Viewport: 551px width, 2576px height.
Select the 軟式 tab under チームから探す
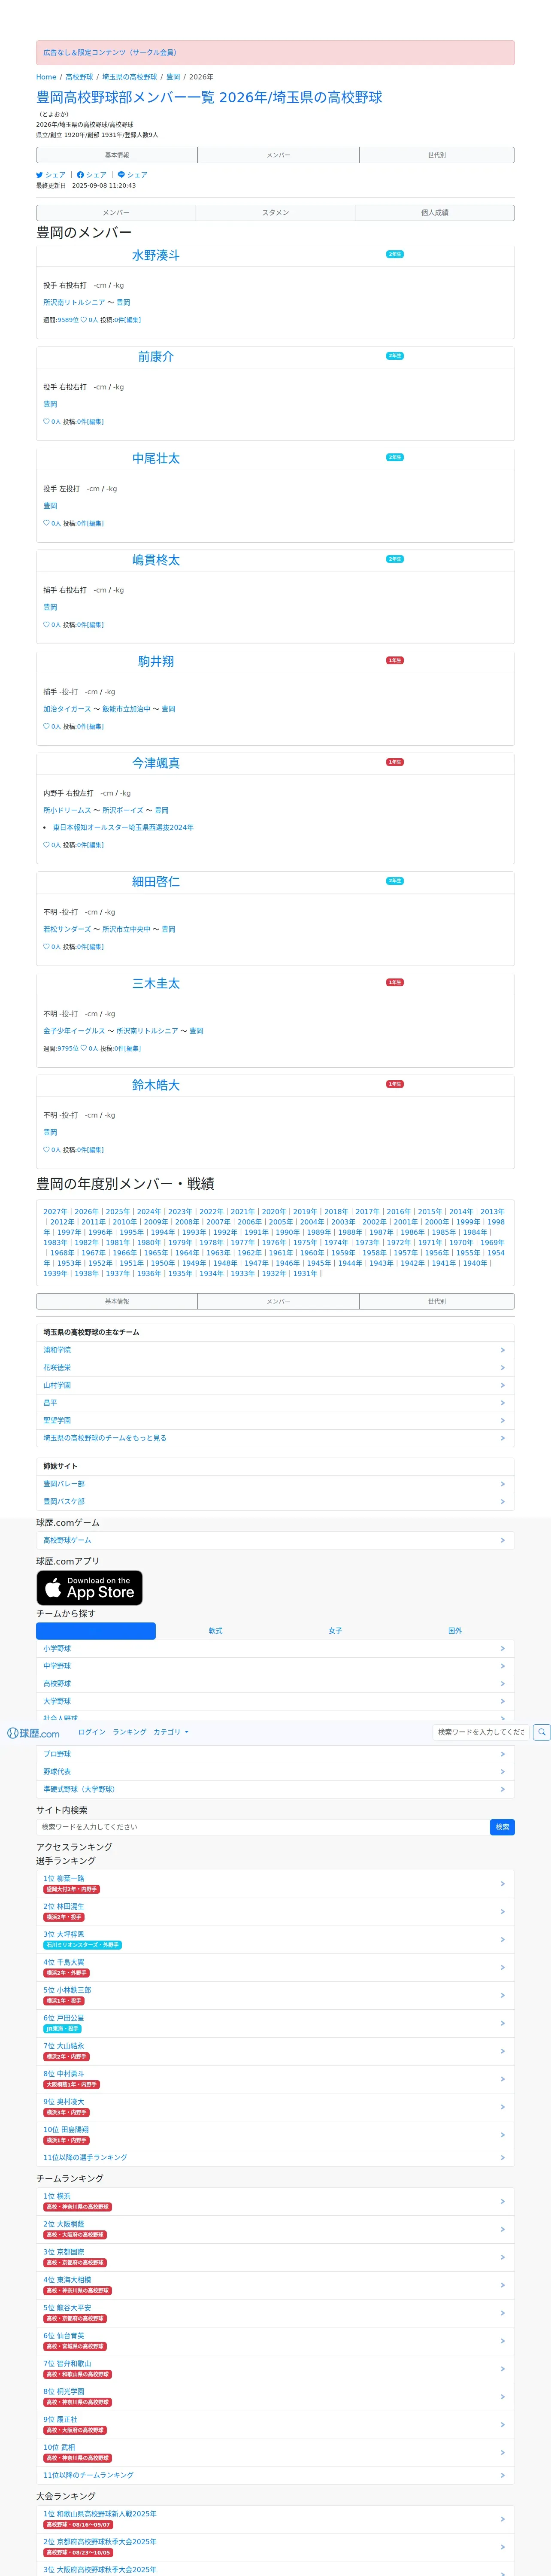[215, 1631]
